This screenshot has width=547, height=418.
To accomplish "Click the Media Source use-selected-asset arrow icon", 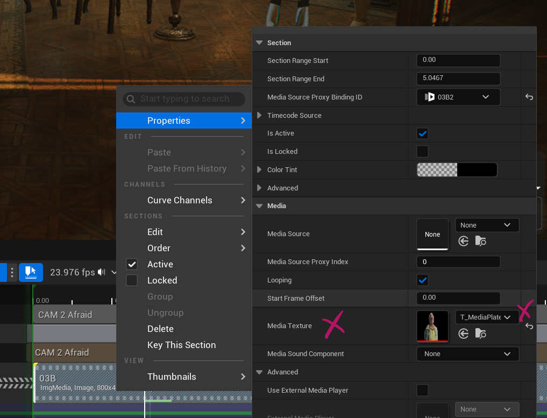I will tap(463, 242).
